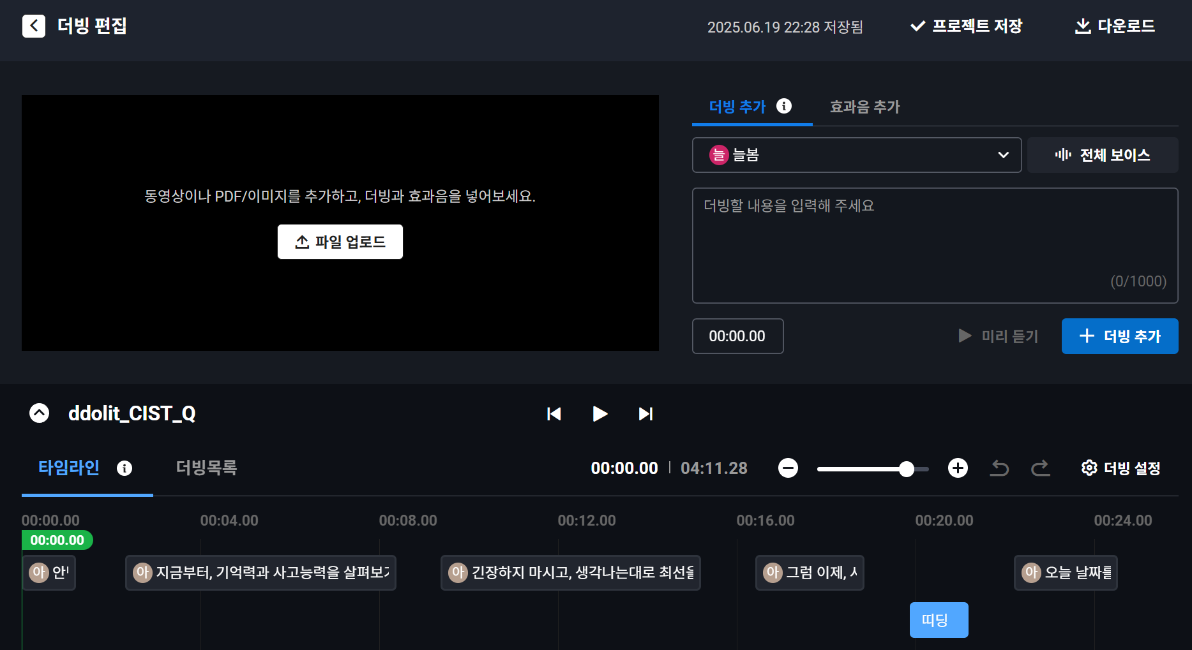This screenshot has height=650, width=1192.
Task: Switch to the 더빙목록 tab
Action: point(207,468)
